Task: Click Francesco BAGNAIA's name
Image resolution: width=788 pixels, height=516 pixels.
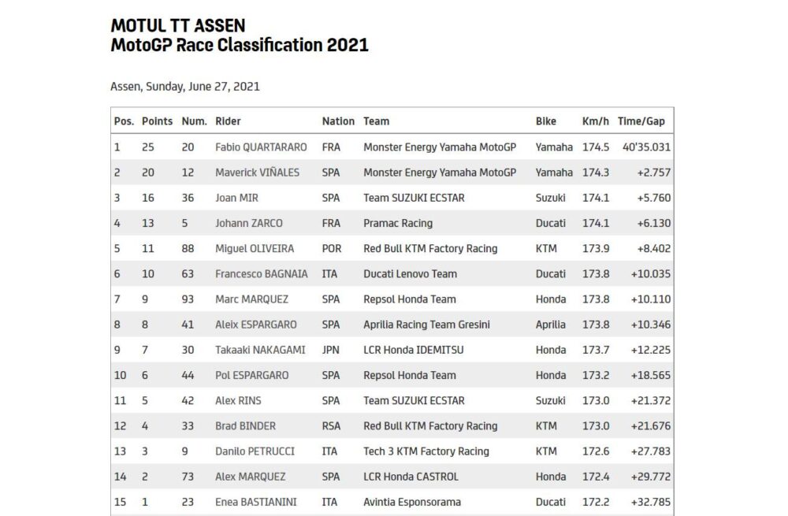Action: click(x=262, y=274)
